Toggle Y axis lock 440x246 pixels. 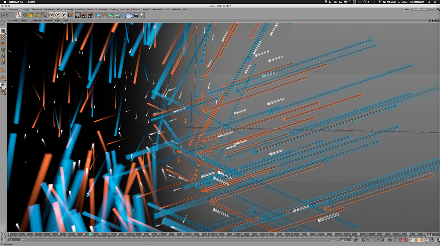tap(58, 15)
